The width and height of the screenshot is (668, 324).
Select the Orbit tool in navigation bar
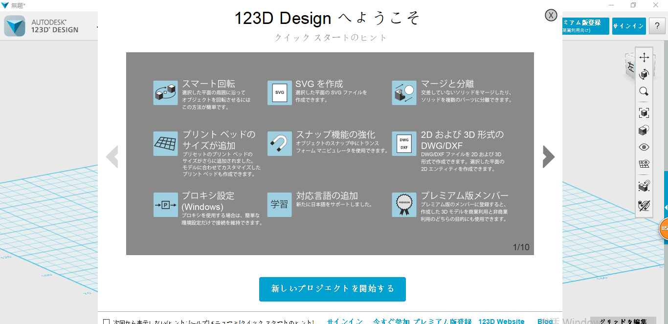pyautogui.click(x=644, y=74)
